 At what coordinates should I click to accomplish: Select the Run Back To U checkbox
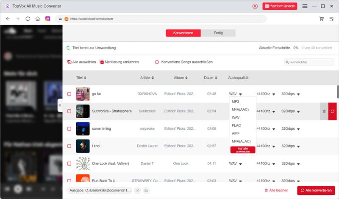(69, 180)
